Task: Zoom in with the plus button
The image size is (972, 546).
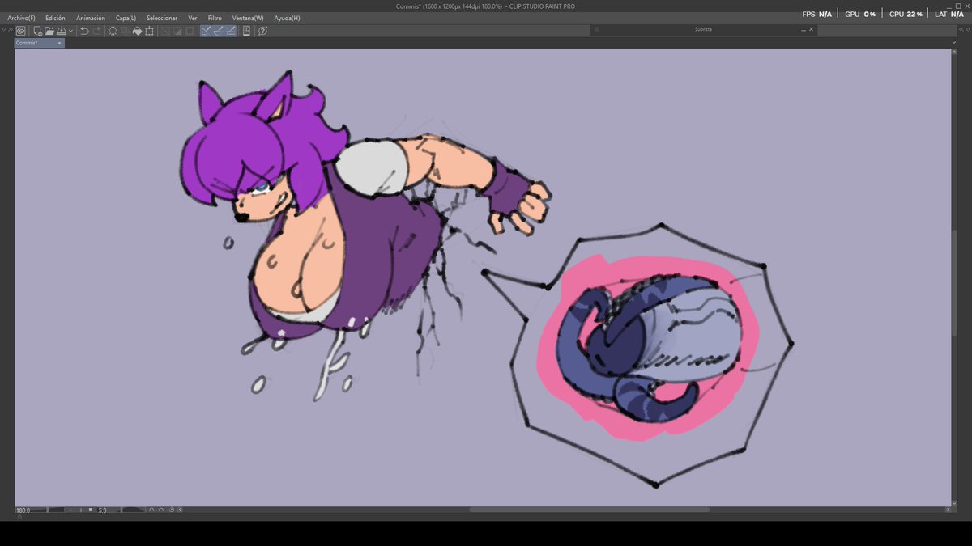Action: coord(81,510)
